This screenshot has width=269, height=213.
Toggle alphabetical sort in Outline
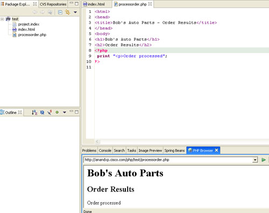coord(34,112)
